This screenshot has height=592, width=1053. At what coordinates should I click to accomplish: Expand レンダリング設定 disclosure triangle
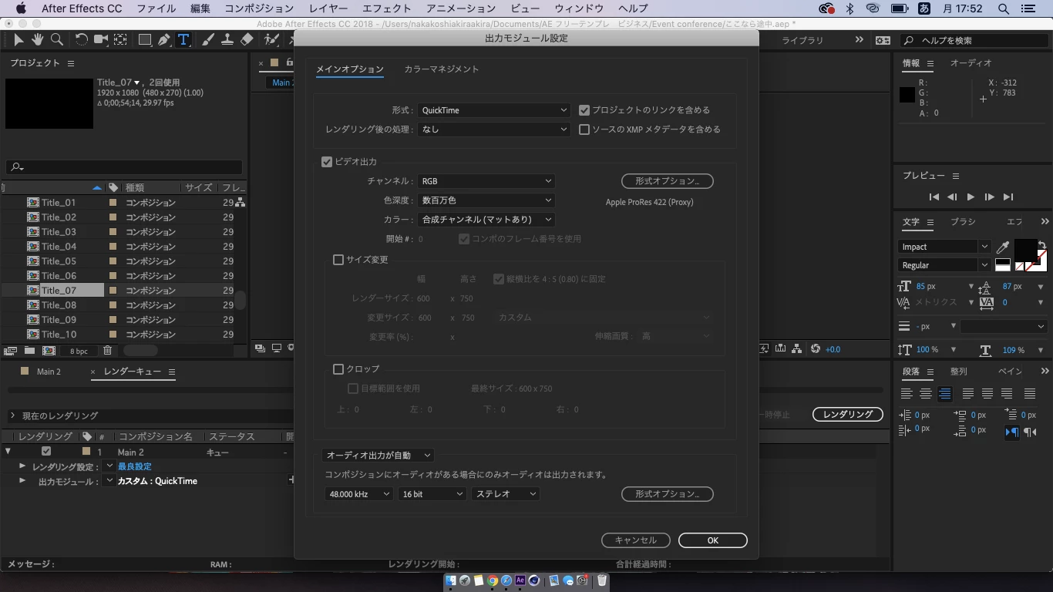[22, 466]
